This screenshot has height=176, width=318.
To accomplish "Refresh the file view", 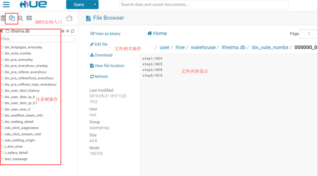I will pos(99,77).
